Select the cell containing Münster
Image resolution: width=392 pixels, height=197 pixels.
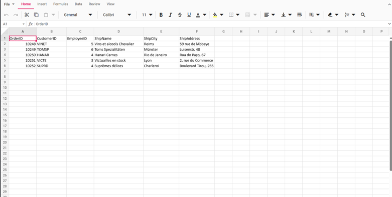161,50
